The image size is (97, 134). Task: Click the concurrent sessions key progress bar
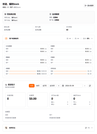[70, 71]
